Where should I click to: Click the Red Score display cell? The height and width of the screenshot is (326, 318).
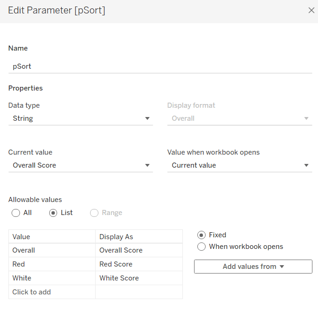tap(139, 264)
